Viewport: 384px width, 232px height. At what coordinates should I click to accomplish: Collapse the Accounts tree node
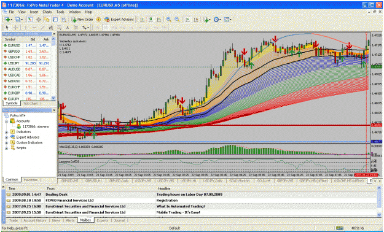(x=6, y=122)
